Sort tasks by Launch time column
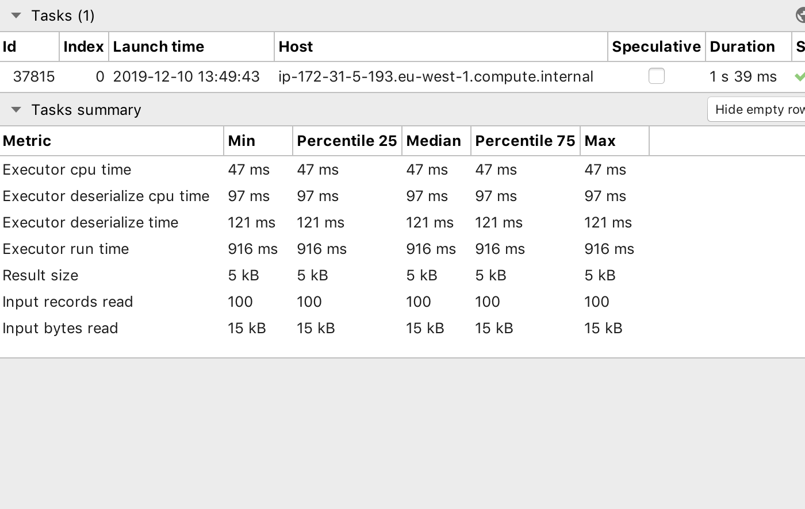 (191, 47)
